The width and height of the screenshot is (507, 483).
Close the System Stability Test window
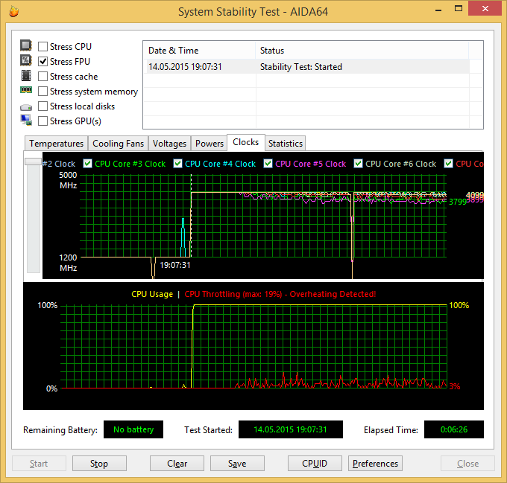pyautogui.click(x=485, y=9)
